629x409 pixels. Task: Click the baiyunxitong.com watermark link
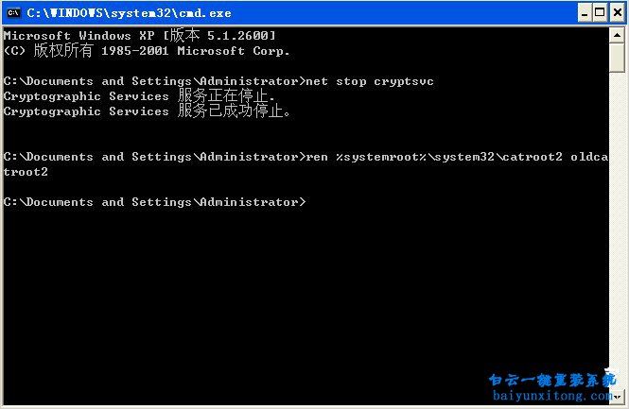[x=549, y=398]
